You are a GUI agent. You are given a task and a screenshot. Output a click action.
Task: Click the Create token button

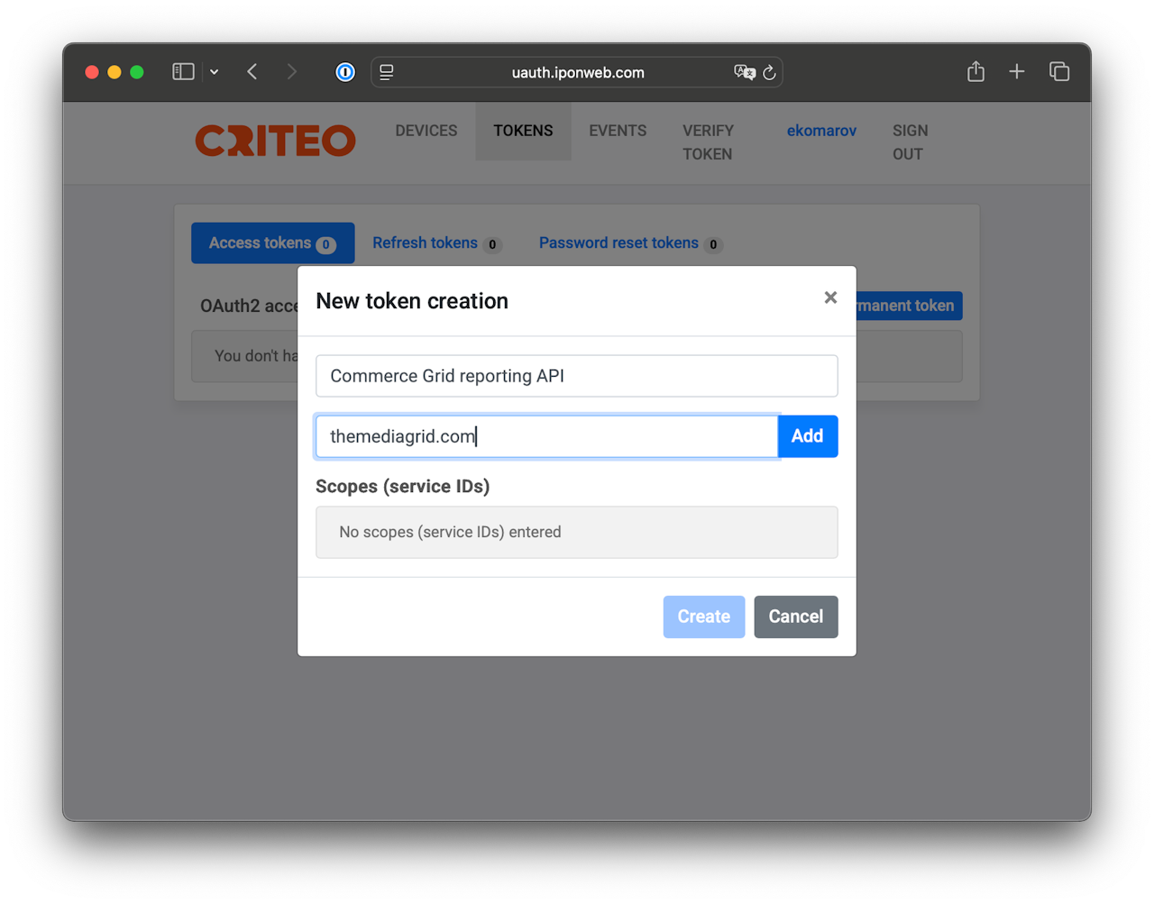pos(704,616)
